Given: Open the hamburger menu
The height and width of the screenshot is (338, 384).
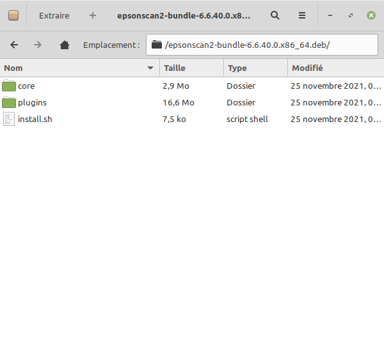Looking at the screenshot, I should point(302,15).
